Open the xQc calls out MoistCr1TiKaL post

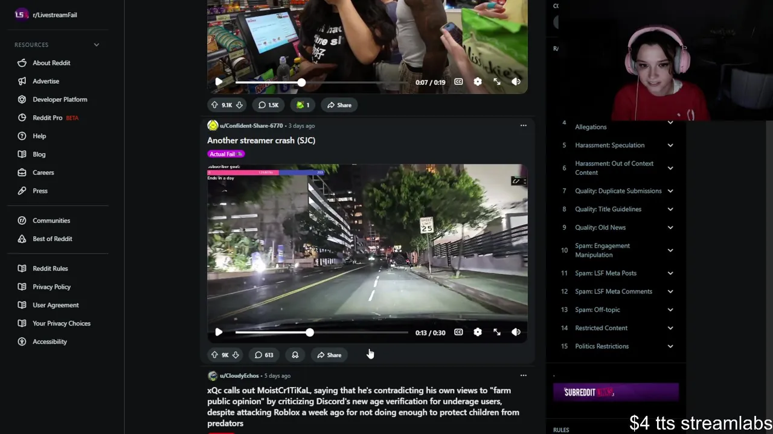363,407
